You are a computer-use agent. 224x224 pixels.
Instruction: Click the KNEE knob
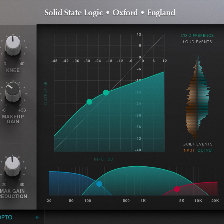click(13, 45)
